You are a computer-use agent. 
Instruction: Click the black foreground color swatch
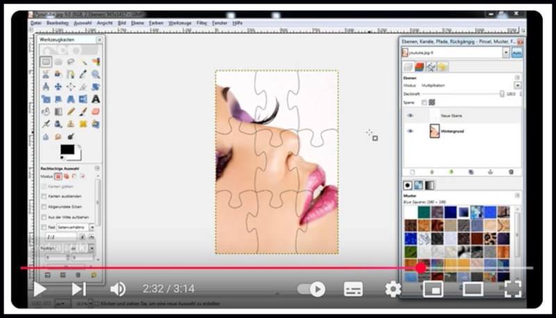click(67, 149)
